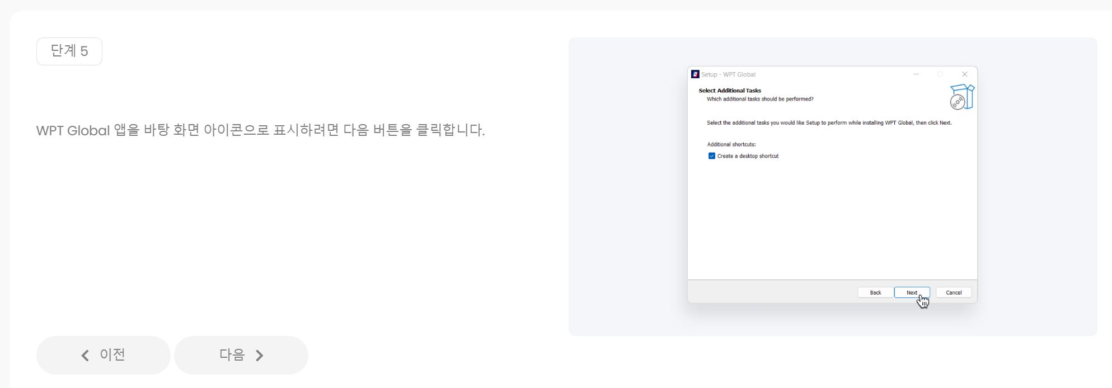The image size is (1112, 388).
Task: Click the installer box and disc icon
Action: tap(962, 97)
